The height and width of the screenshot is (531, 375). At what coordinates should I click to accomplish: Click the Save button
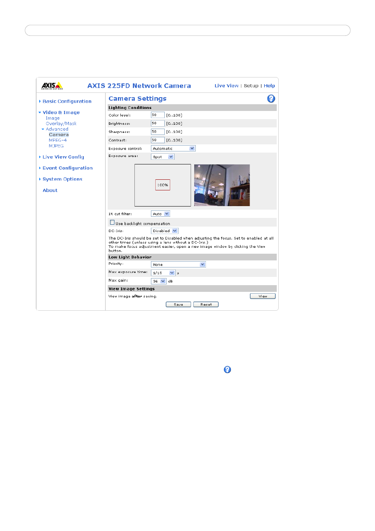(x=178, y=304)
